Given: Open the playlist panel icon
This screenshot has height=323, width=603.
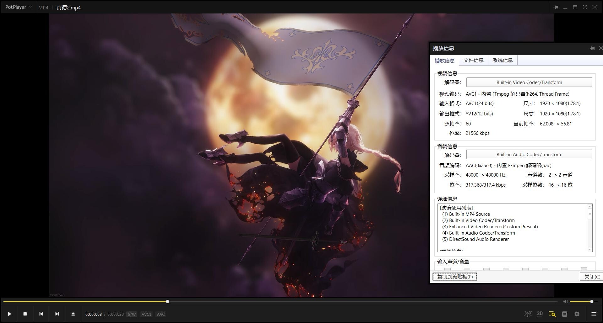Looking at the screenshot, I should coord(564,314).
